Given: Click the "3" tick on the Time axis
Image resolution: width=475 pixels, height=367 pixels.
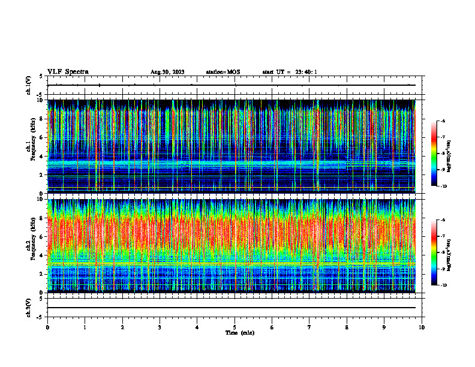Looking at the screenshot, I should click(x=160, y=327).
